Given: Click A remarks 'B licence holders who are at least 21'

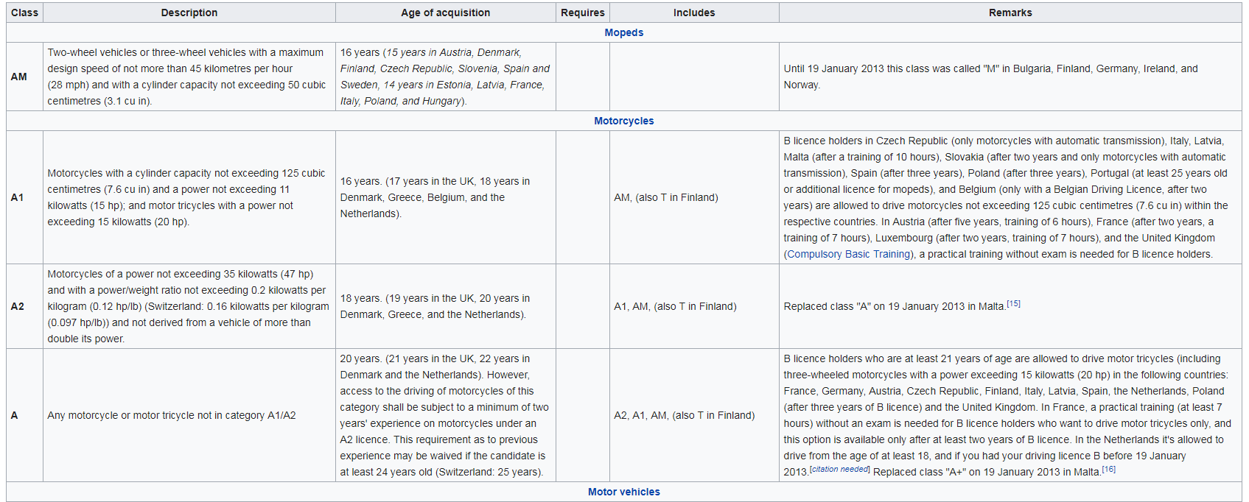Looking at the screenshot, I should [1010, 415].
